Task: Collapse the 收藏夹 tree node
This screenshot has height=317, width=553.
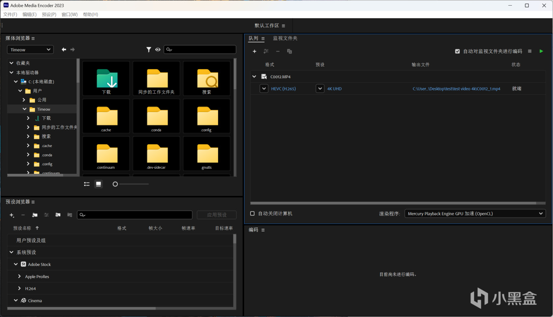Action: point(11,63)
